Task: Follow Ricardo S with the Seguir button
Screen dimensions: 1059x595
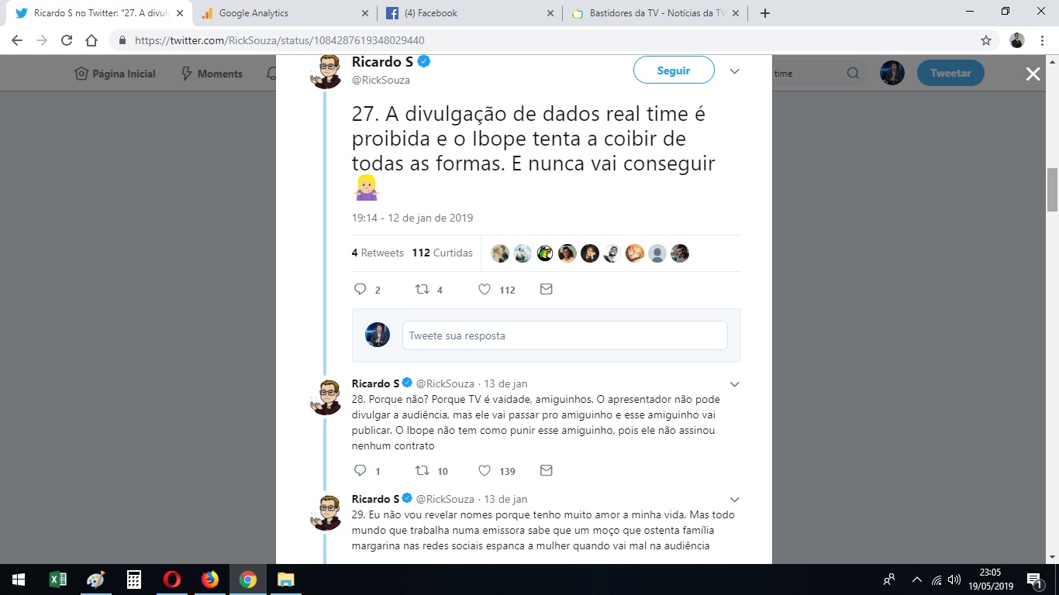Action: 674,71
